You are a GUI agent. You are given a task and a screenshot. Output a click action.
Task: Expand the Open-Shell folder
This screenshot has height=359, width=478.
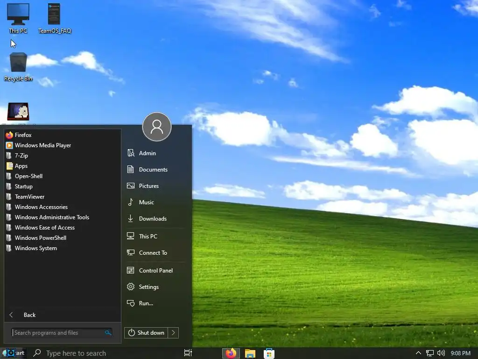click(x=63, y=176)
